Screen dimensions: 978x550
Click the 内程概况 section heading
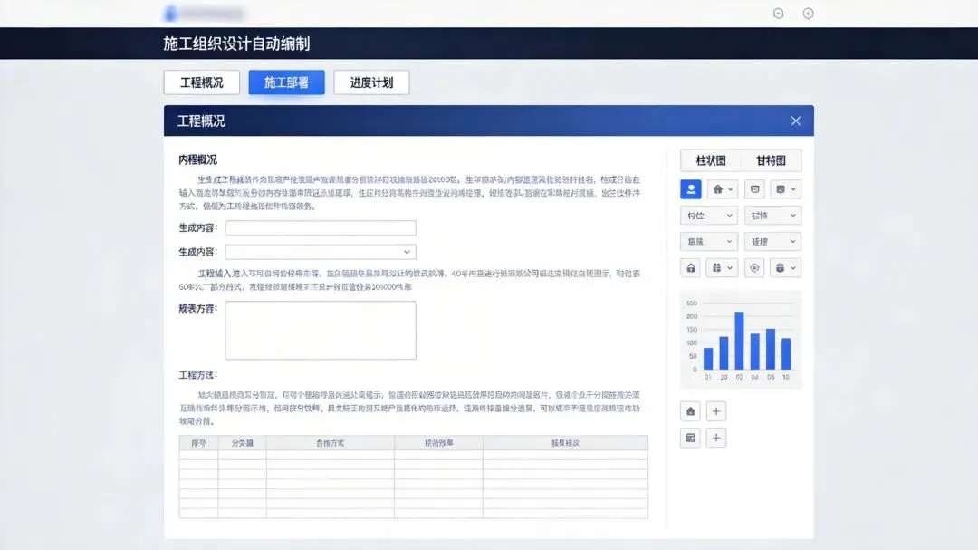pos(197,159)
